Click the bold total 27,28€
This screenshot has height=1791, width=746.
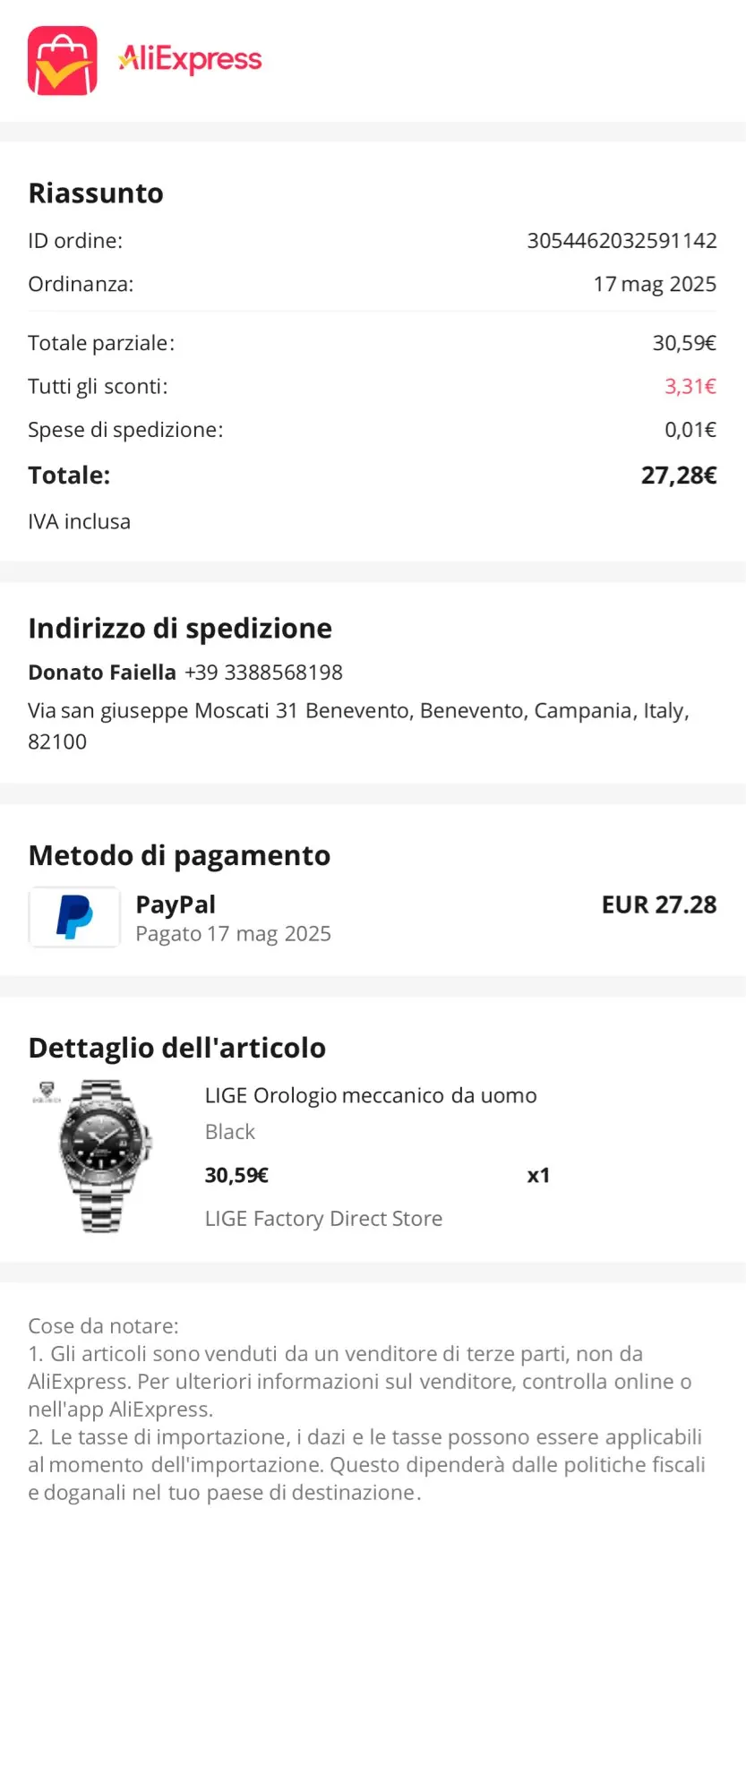(x=679, y=475)
